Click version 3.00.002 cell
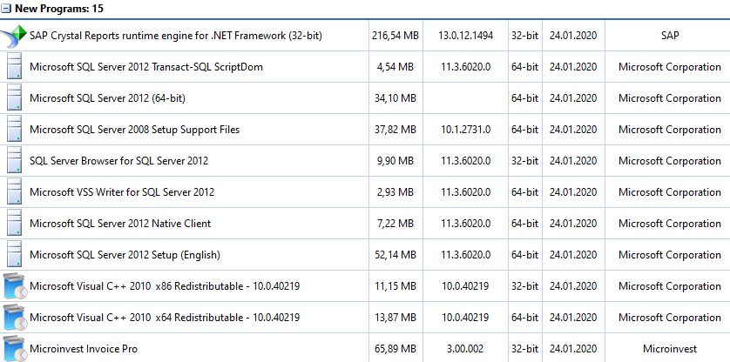This screenshot has width=730, height=362. pos(465,348)
